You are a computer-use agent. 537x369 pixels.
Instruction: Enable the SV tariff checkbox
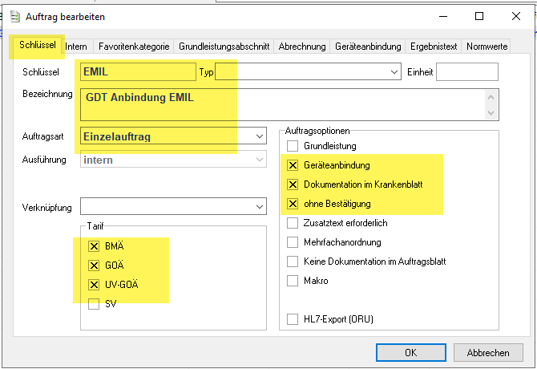[95, 304]
